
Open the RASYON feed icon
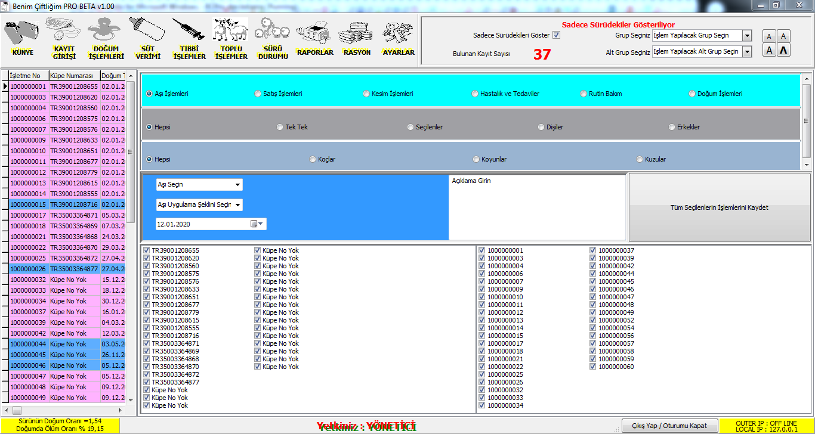356,33
